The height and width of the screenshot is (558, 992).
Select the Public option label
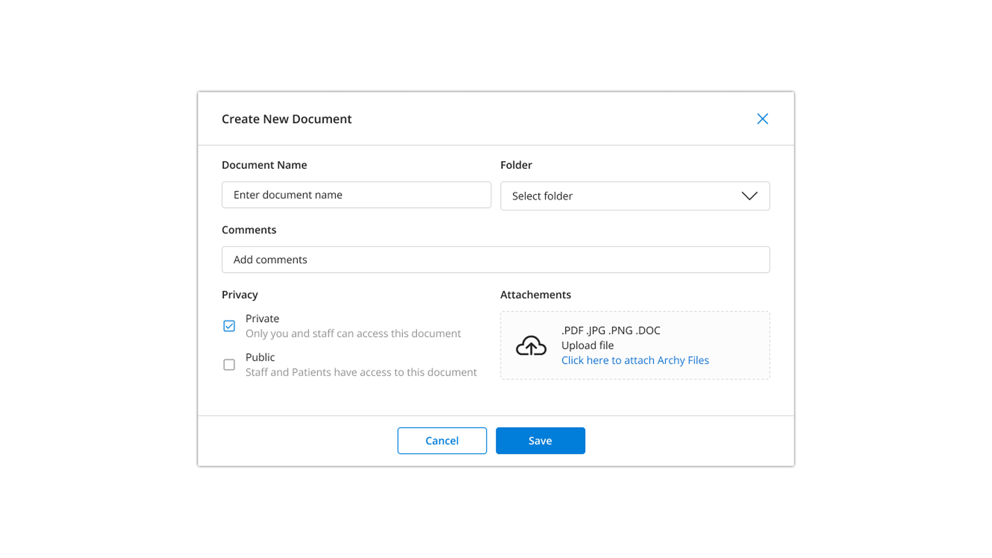(260, 357)
